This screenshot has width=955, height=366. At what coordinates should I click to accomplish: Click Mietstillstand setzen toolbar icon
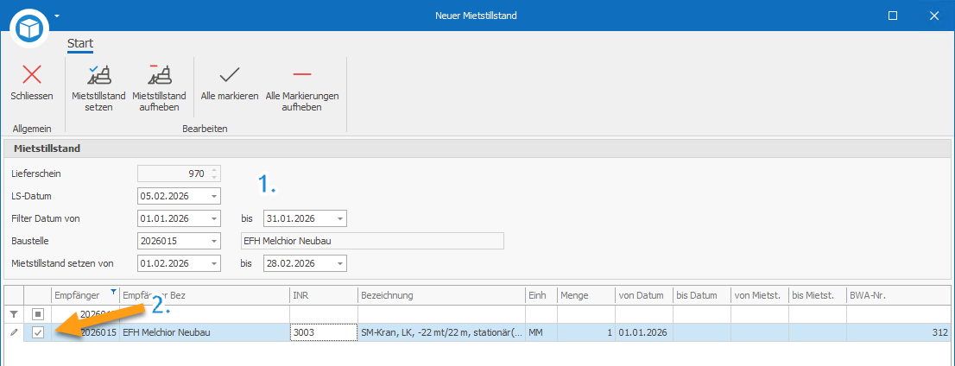coord(98,73)
